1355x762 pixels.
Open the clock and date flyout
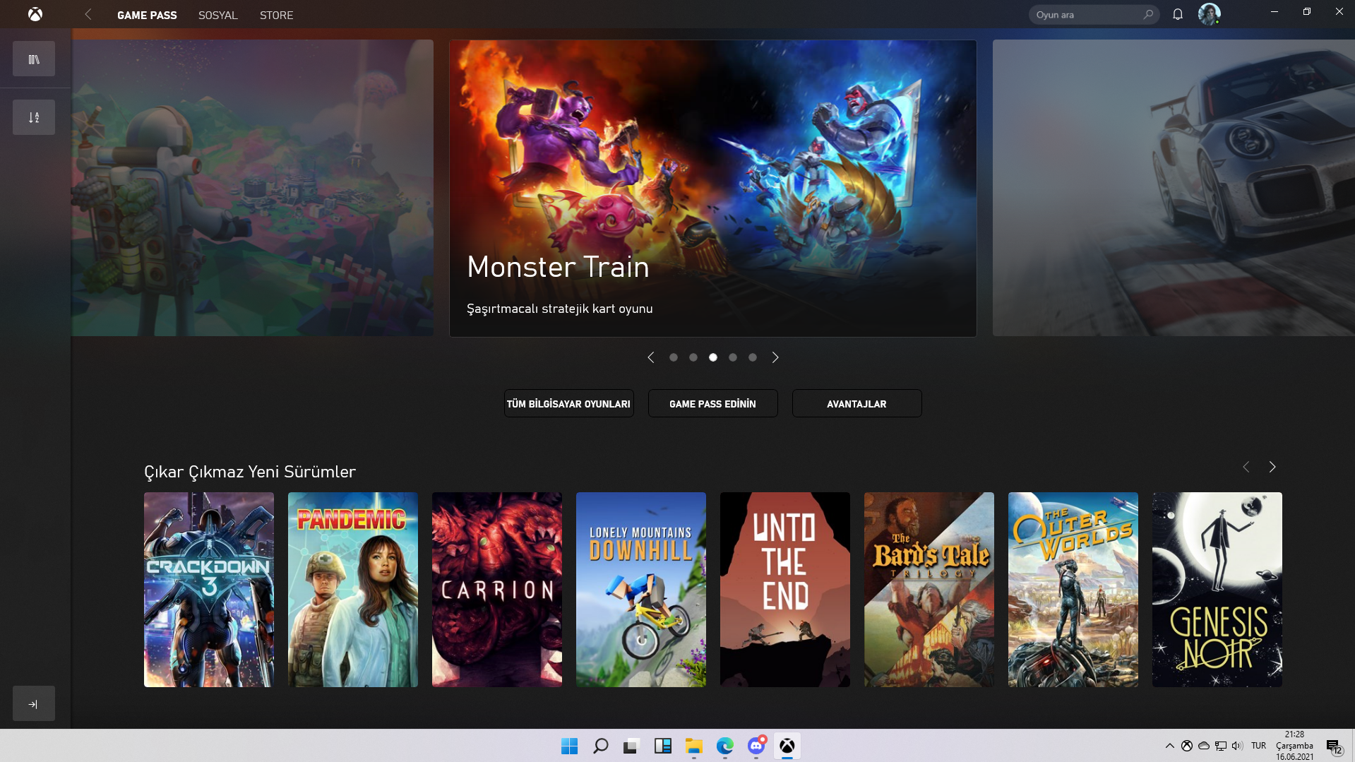click(x=1294, y=746)
